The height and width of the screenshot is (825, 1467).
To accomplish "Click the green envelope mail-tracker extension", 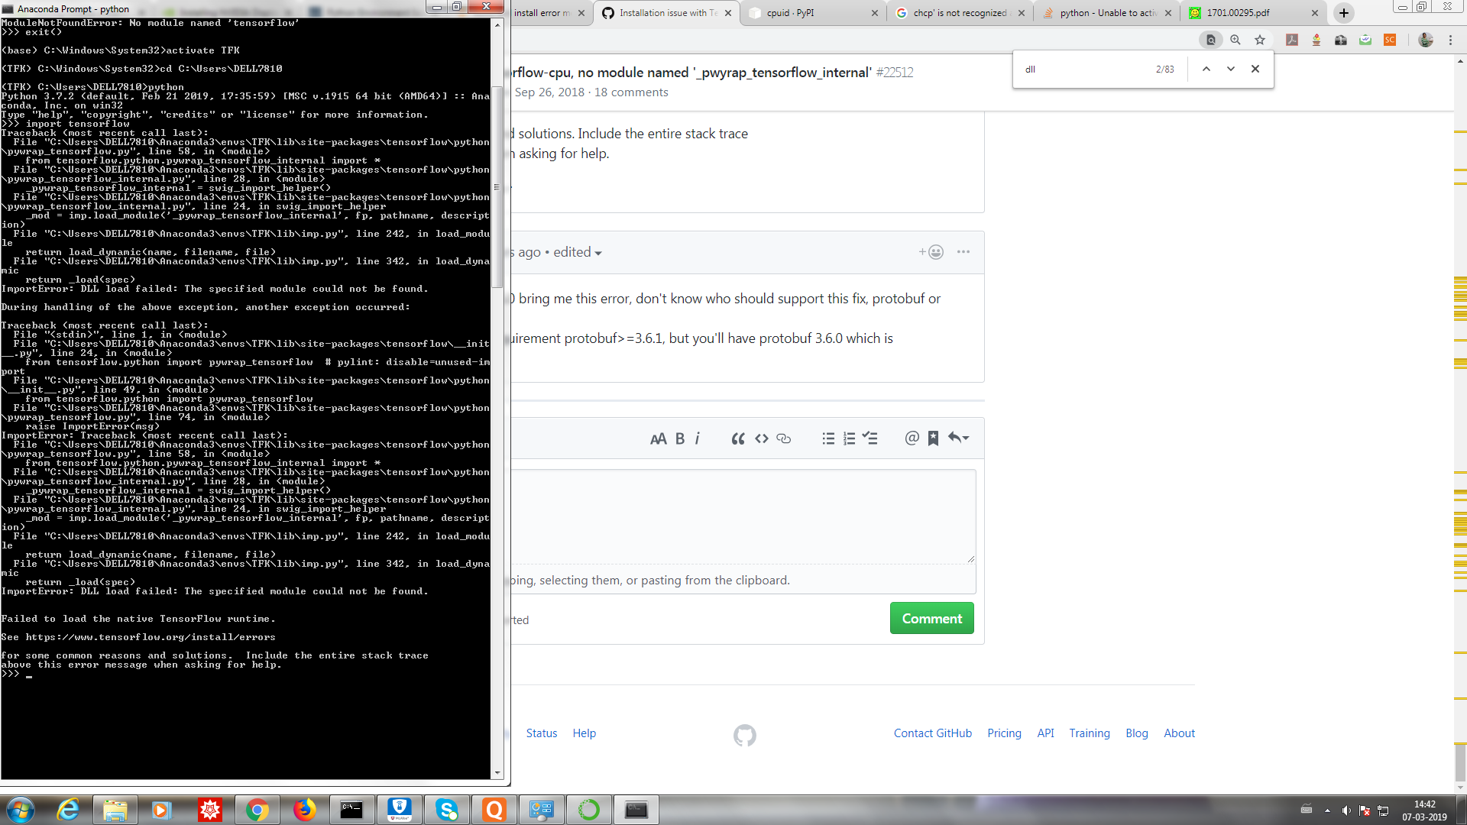I will click(1365, 40).
